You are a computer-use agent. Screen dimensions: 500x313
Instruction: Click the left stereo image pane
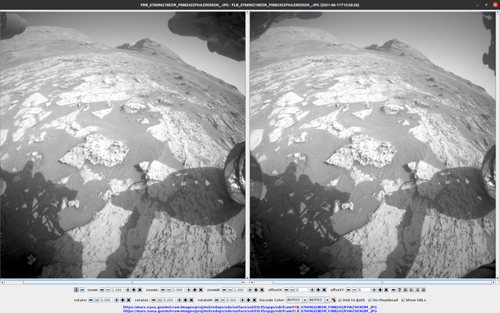(124, 143)
